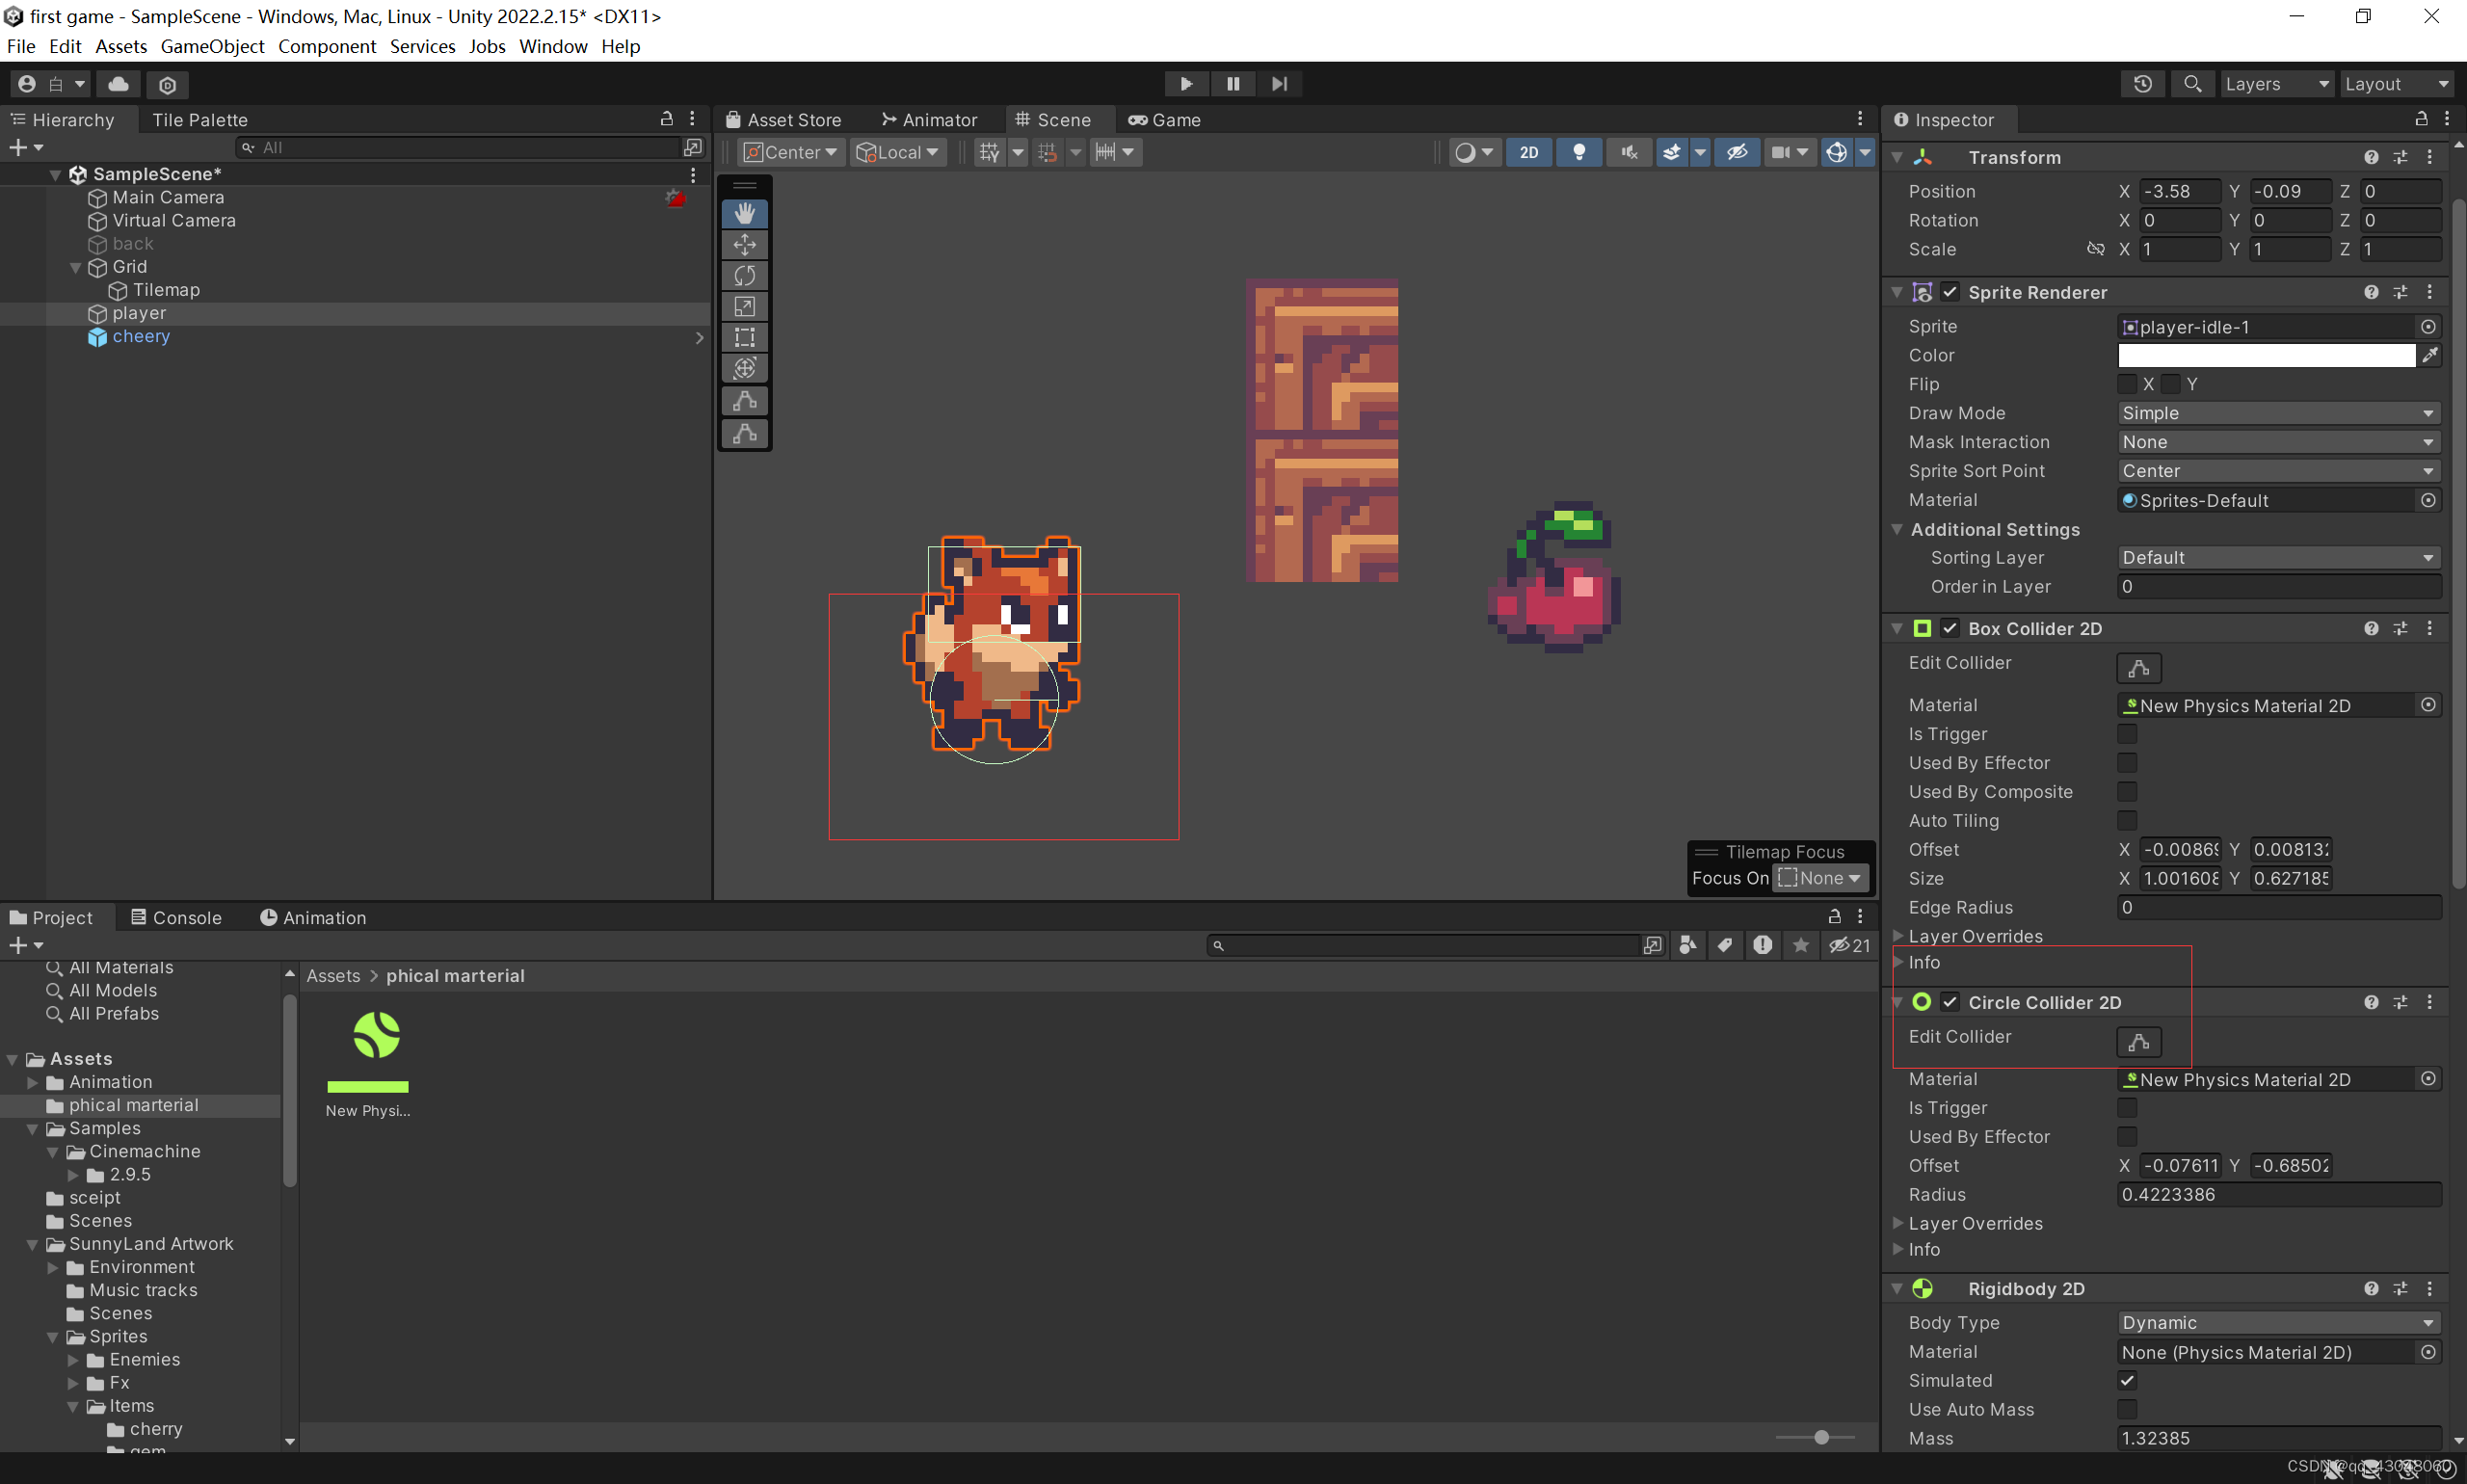Open global Search icon in toolbar
Screen dimensions: 2467x1484
pos(2192,84)
